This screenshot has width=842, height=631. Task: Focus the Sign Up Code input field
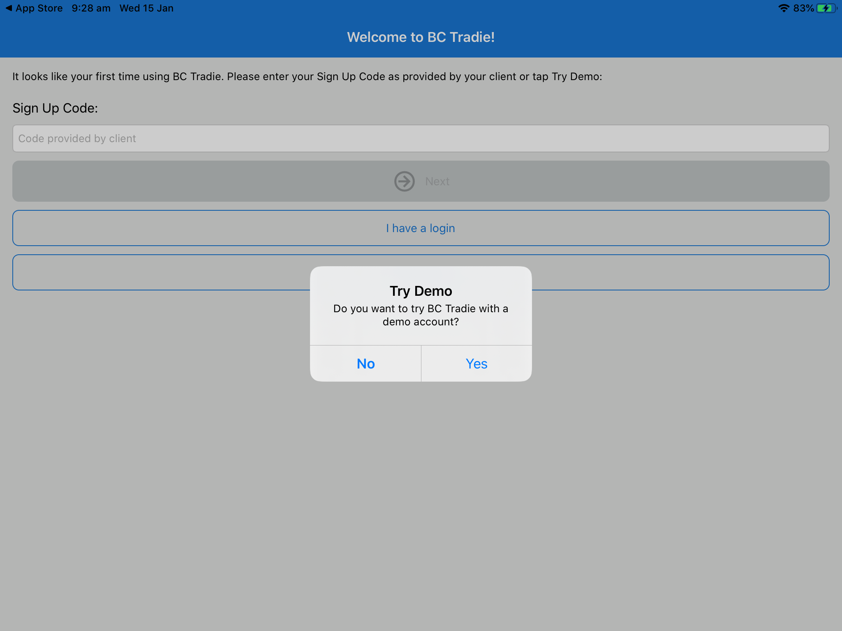pyautogui.click(x=421, y=138)
